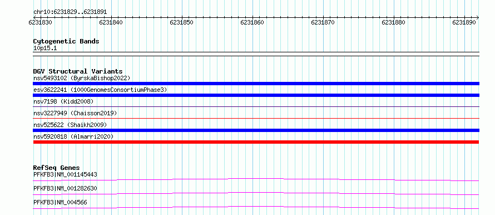Select ruler position 6231830
495x215 pixels.
pyautogui.click(x=40, y=22)
